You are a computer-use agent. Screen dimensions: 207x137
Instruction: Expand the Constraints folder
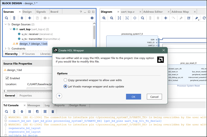tap(6, 49)
